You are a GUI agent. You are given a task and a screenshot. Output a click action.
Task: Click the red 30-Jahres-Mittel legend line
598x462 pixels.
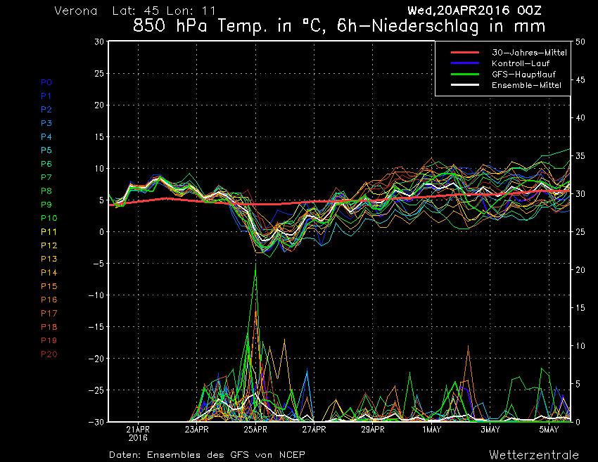point(465,53)
